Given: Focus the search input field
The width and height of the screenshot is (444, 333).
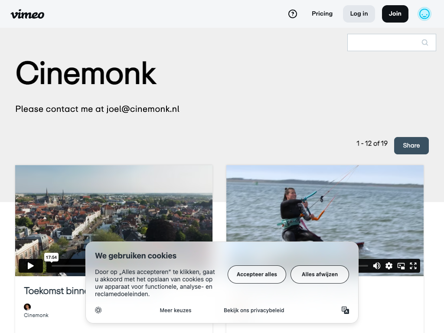Looking at the screenshot, I should pos(392,42).
